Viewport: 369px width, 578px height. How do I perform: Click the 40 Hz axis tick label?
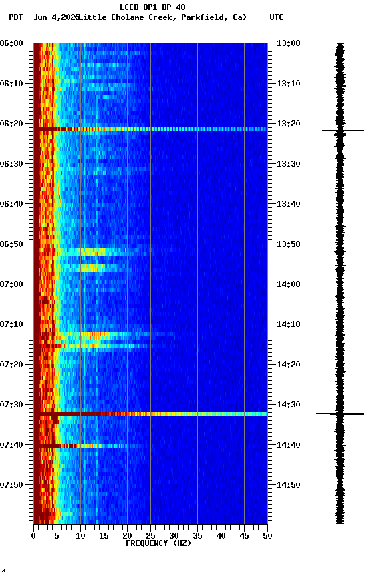pyautogui.click(x=221, y=536)
